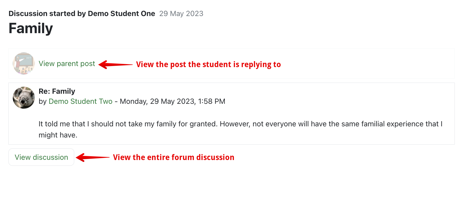Viewport: 461px width, 219px height.
Task: Click the red arrow pointing at View parent post
Action: [115, 65]
